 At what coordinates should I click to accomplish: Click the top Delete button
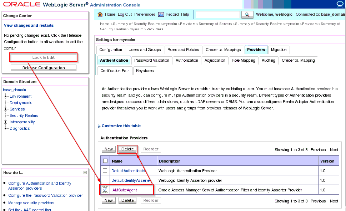pyautogui.click(x=127, y=149)
